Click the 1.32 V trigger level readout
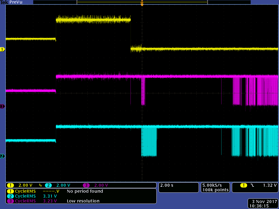279x209 pixels. coord(270,185)
